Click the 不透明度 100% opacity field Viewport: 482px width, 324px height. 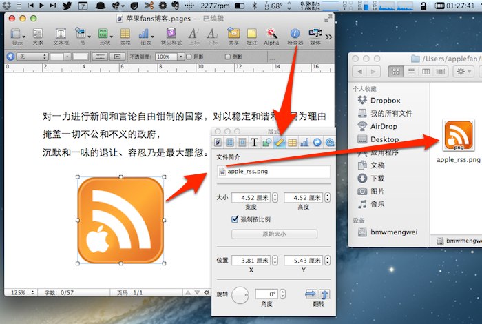pyautogui.click(x=167, y=57)
